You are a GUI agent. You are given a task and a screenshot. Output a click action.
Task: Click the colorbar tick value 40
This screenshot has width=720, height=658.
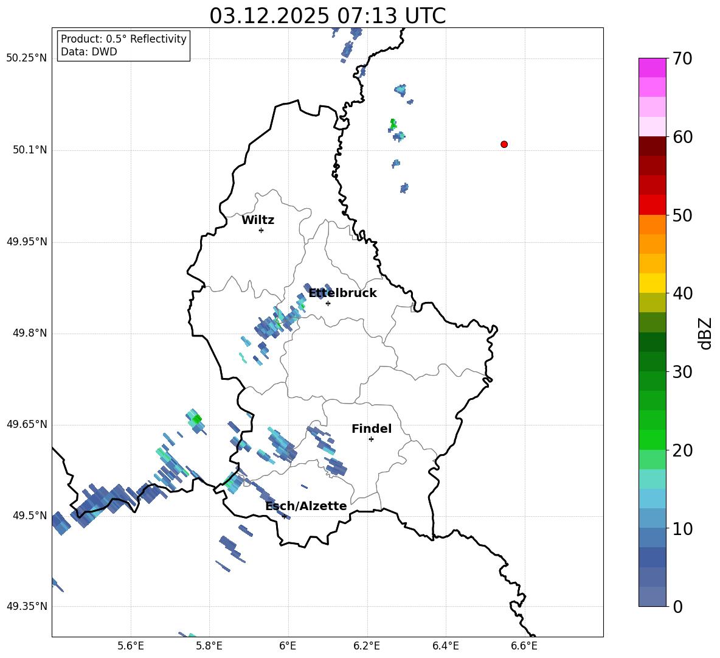click(682, 293)
